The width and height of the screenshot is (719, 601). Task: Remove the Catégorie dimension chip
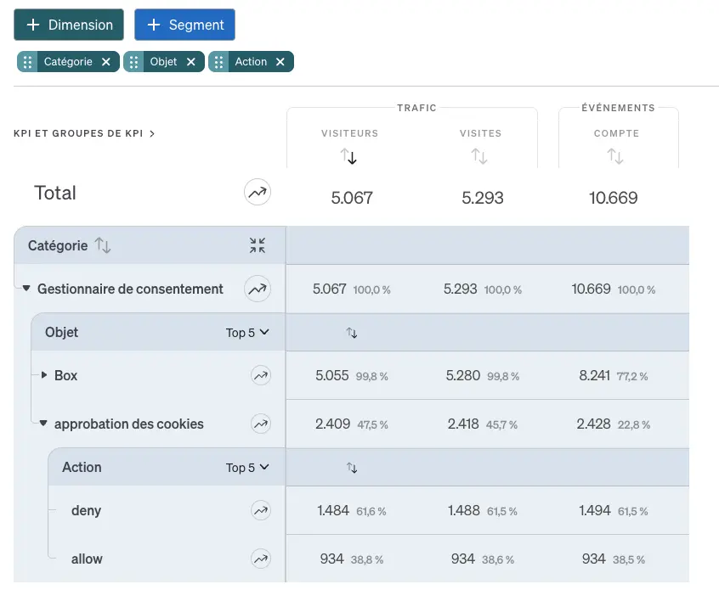tap(106, 62)
